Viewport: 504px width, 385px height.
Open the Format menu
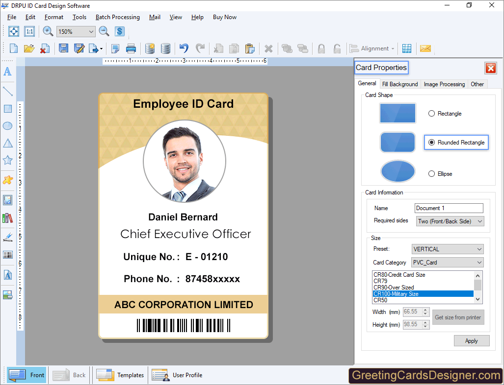pos(53,17)
